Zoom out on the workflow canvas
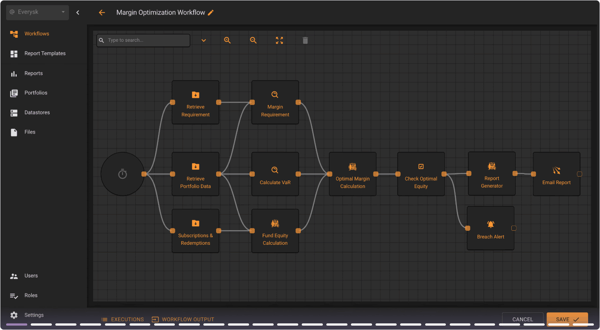 tap(253, 40)
